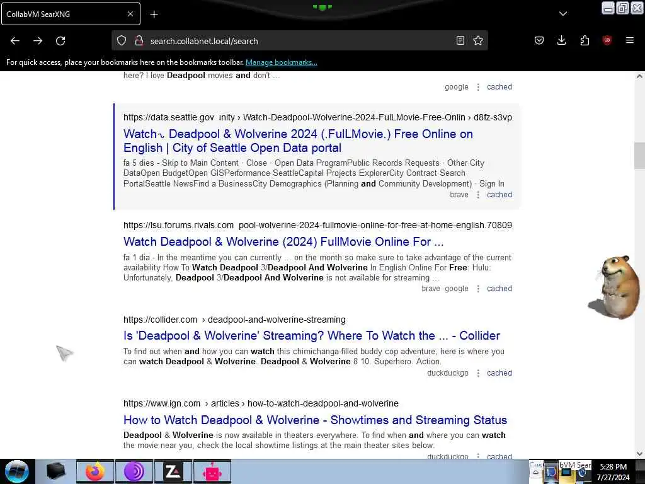The height and width of the screenshot is (484, 645).
Task: Expand the list all tabs chevron
Action: [x=563, y=14]
